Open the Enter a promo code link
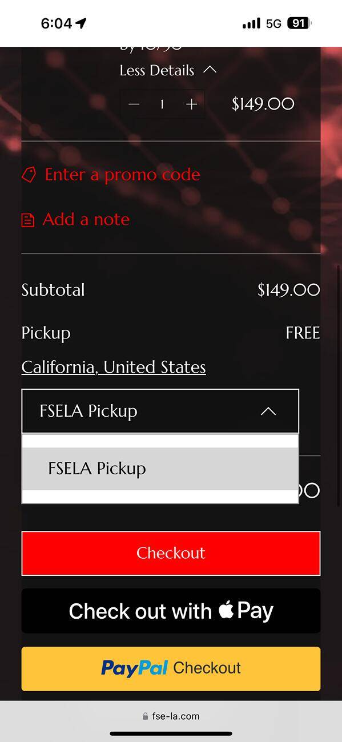This screenshot has width=342, height=742. coord(122,174)
